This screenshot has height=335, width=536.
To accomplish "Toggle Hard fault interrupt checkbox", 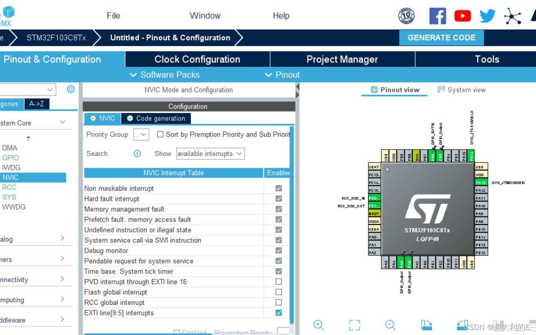I will pyautogui.click(x=279, y=198).
